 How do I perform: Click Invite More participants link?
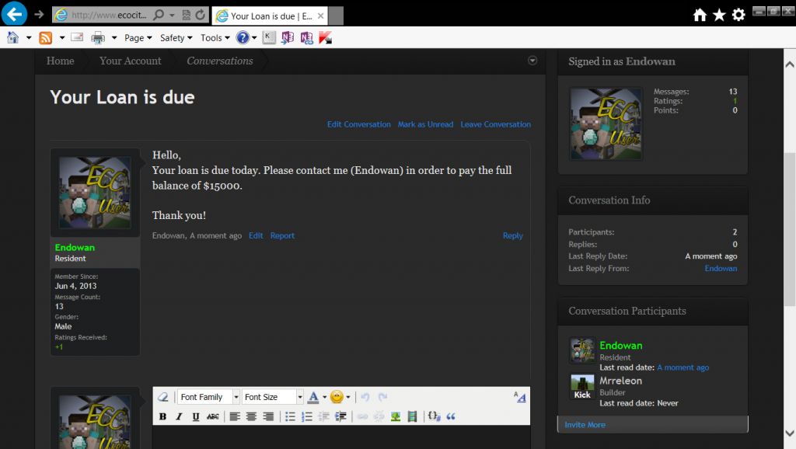(x=585, y=425)
